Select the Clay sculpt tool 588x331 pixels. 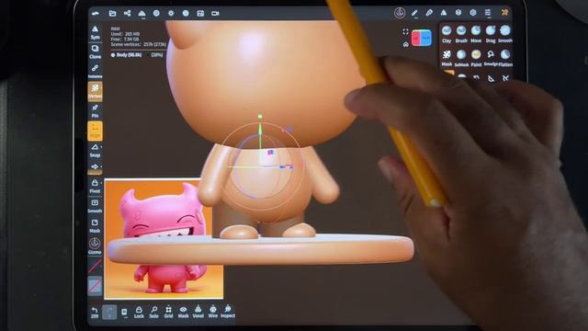pos(447,34)
